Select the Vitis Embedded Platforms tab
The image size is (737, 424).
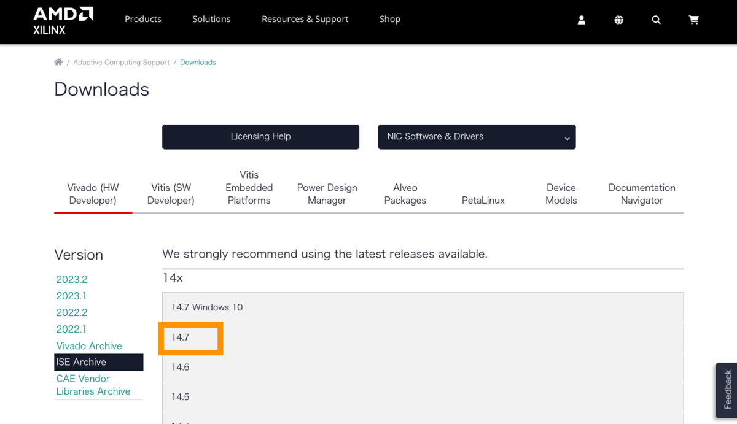249,188
